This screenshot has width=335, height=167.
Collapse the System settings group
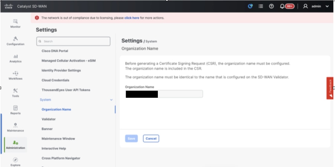click(x=111, y=100)
